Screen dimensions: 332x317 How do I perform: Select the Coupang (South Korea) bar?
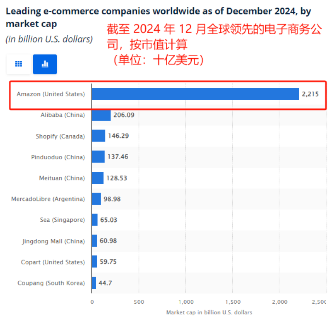click(94, 283)
